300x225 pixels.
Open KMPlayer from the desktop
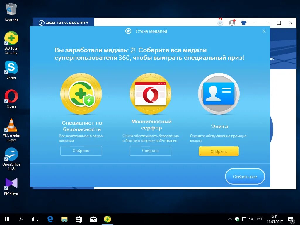coord(11,183)
